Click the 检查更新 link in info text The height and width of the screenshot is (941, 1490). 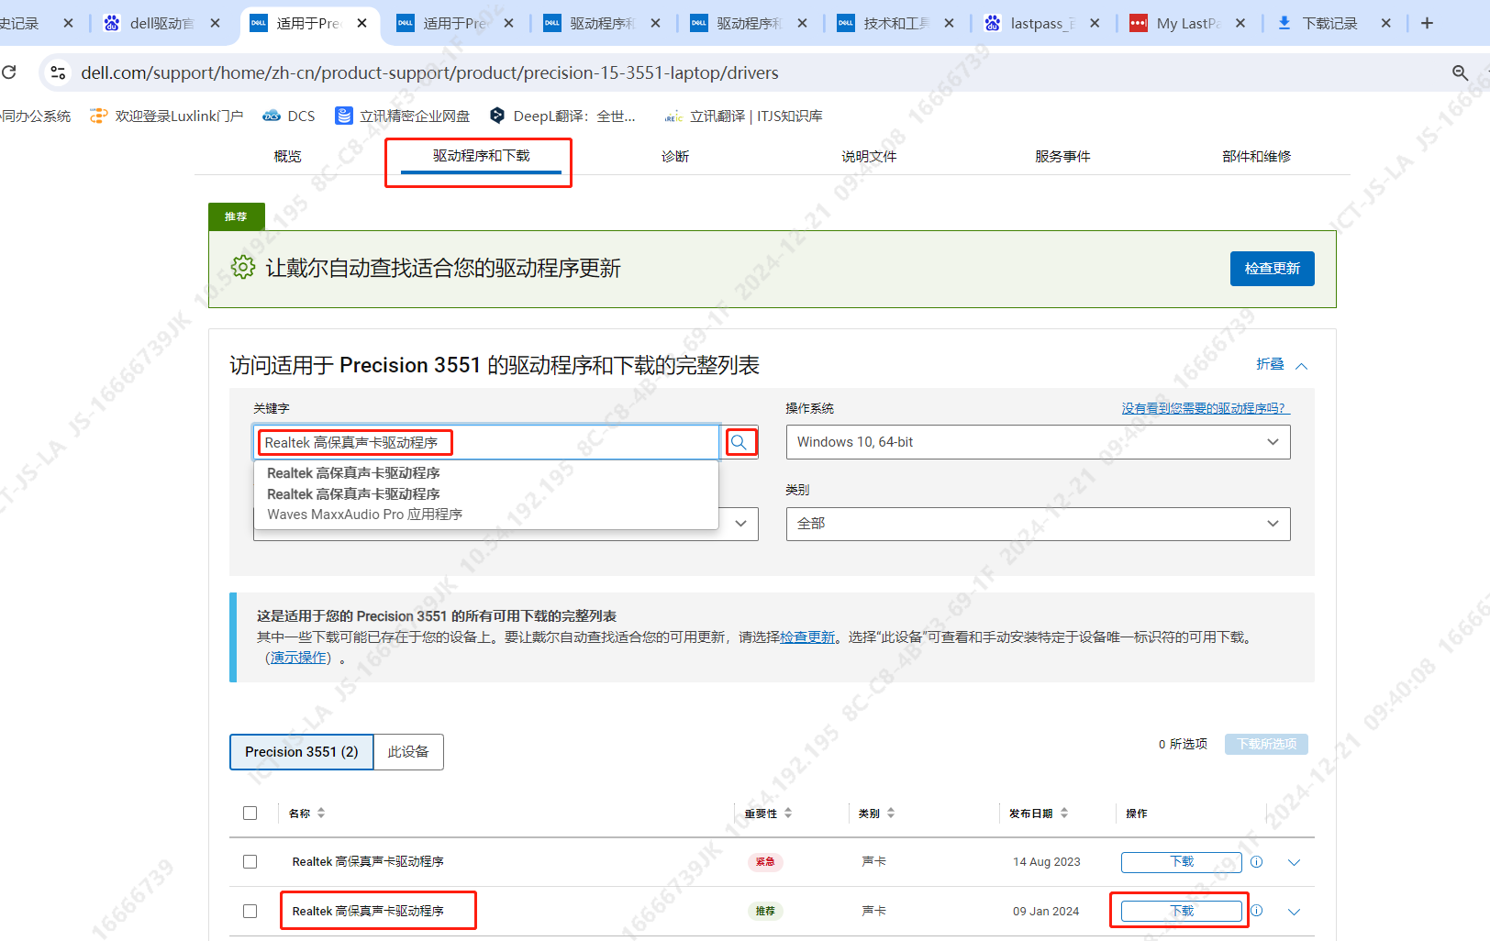[x=807, y=637]
